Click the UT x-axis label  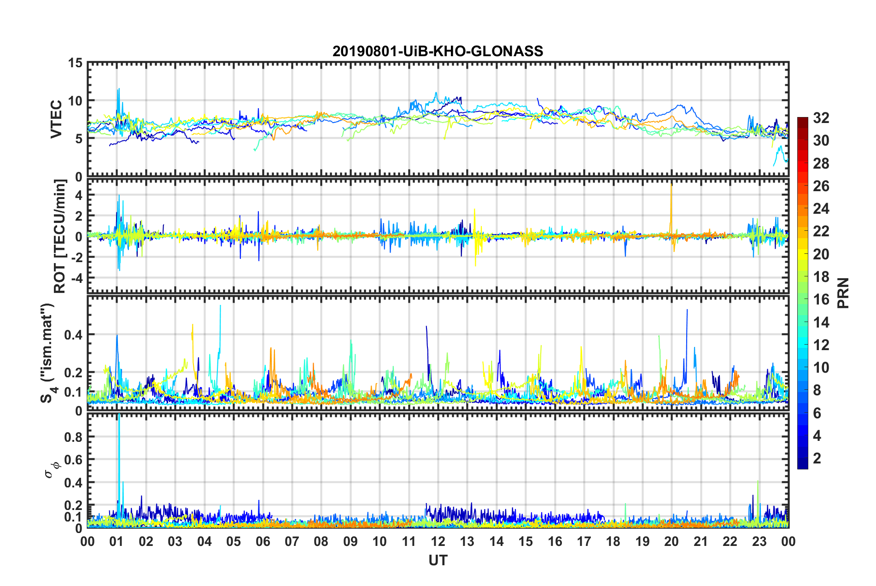point(438,560)
